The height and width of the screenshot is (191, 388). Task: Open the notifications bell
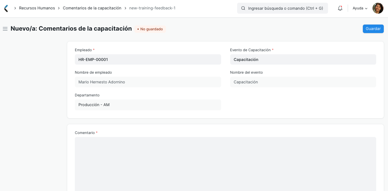(340, 8)
